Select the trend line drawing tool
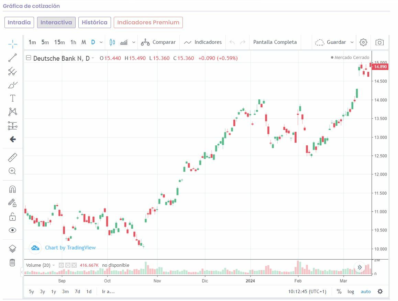This screenshot has height=301, width=398. (x=12, y=58)
